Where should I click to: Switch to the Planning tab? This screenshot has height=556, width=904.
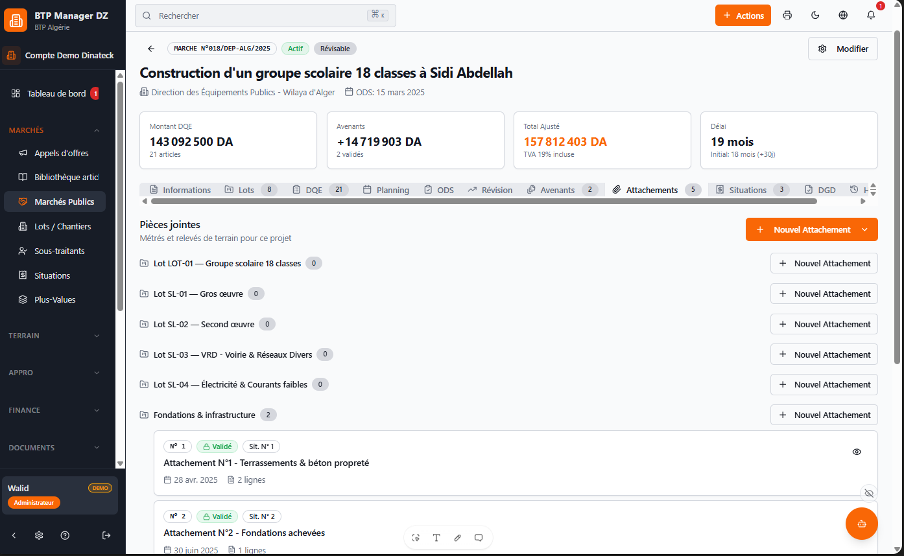pos(386,190)
